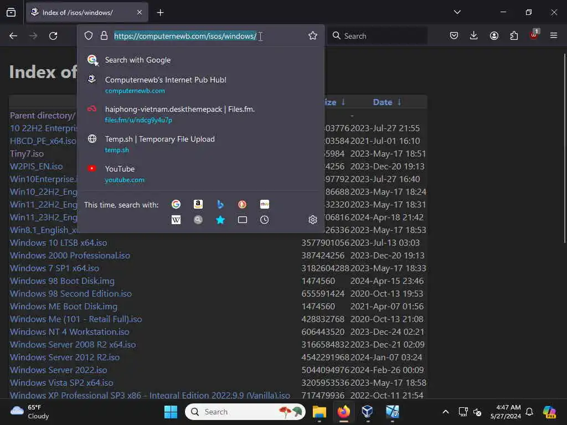This screenshot has width=567, height=425.
Task: Sort listing by Date column
Action: (383, 102)
